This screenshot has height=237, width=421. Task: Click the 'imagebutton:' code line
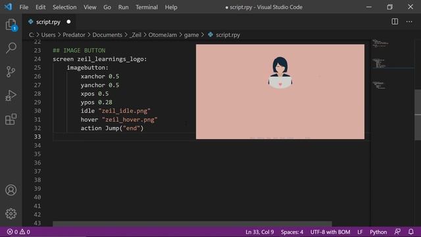[87, 68]
